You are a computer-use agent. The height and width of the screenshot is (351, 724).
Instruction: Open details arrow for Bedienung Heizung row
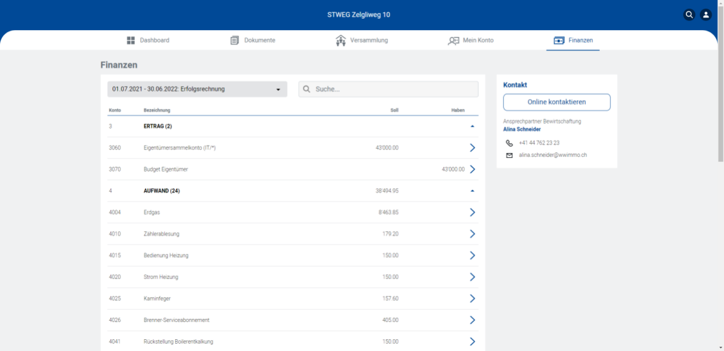(x=473, y=255)
